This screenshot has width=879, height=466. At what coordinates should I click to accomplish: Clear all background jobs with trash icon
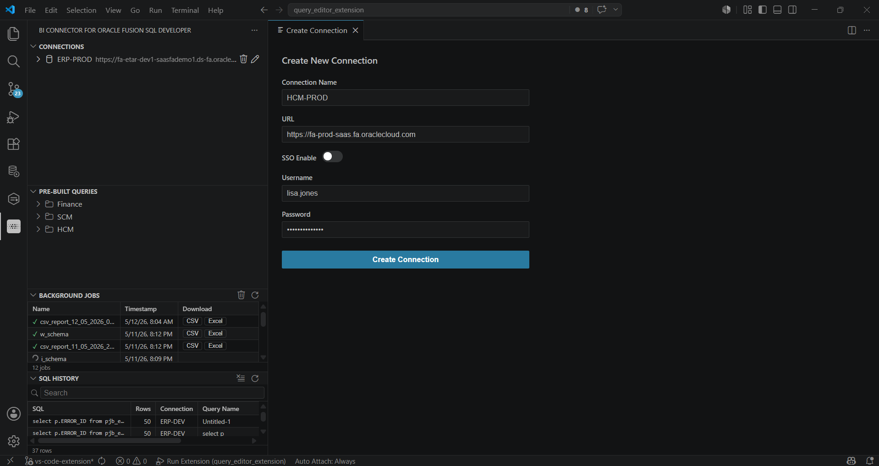coord(242,295)
